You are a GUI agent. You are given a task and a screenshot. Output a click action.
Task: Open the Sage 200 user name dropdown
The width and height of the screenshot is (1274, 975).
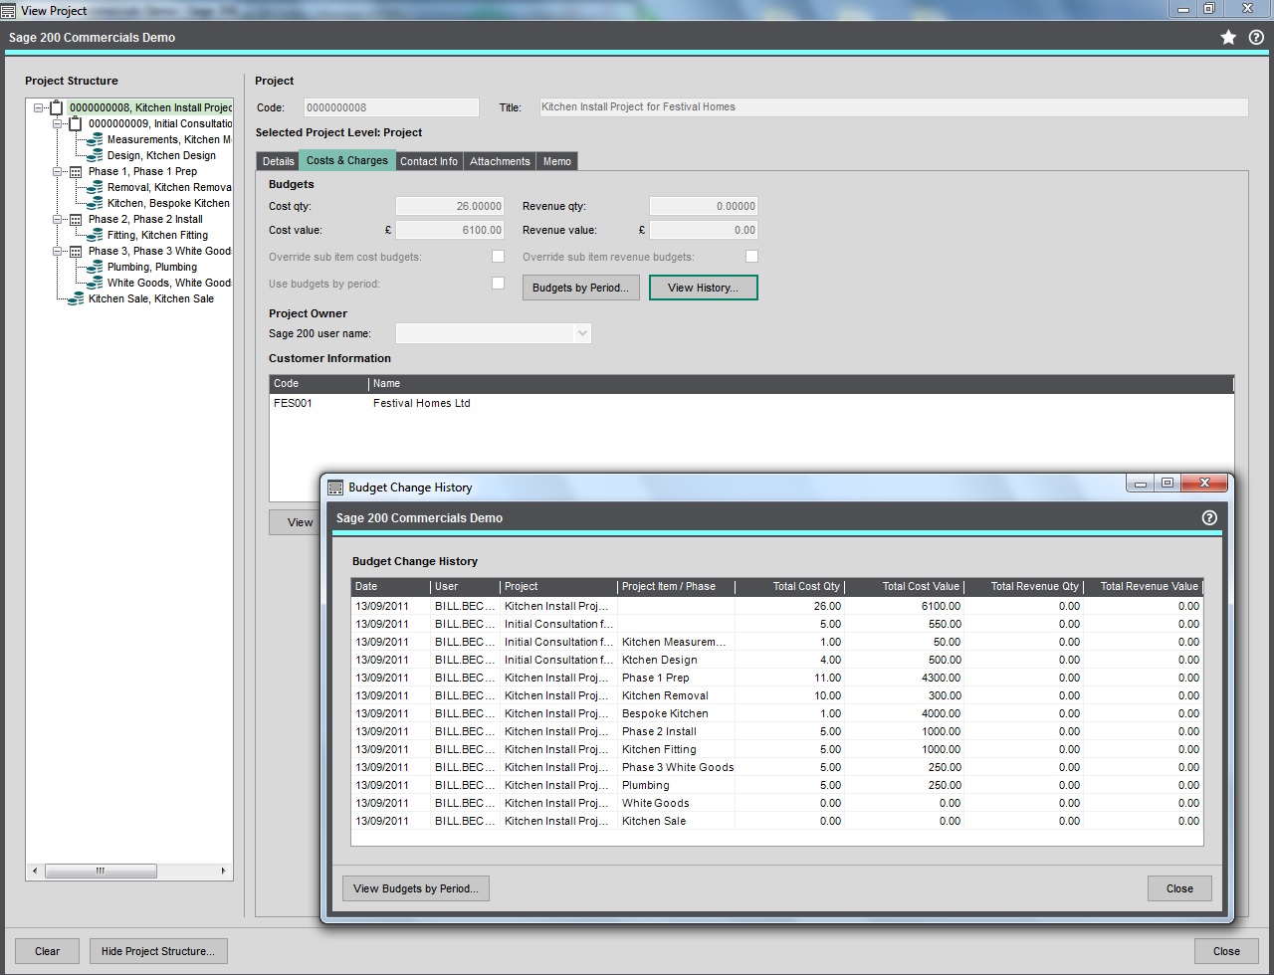coord(581,333)
